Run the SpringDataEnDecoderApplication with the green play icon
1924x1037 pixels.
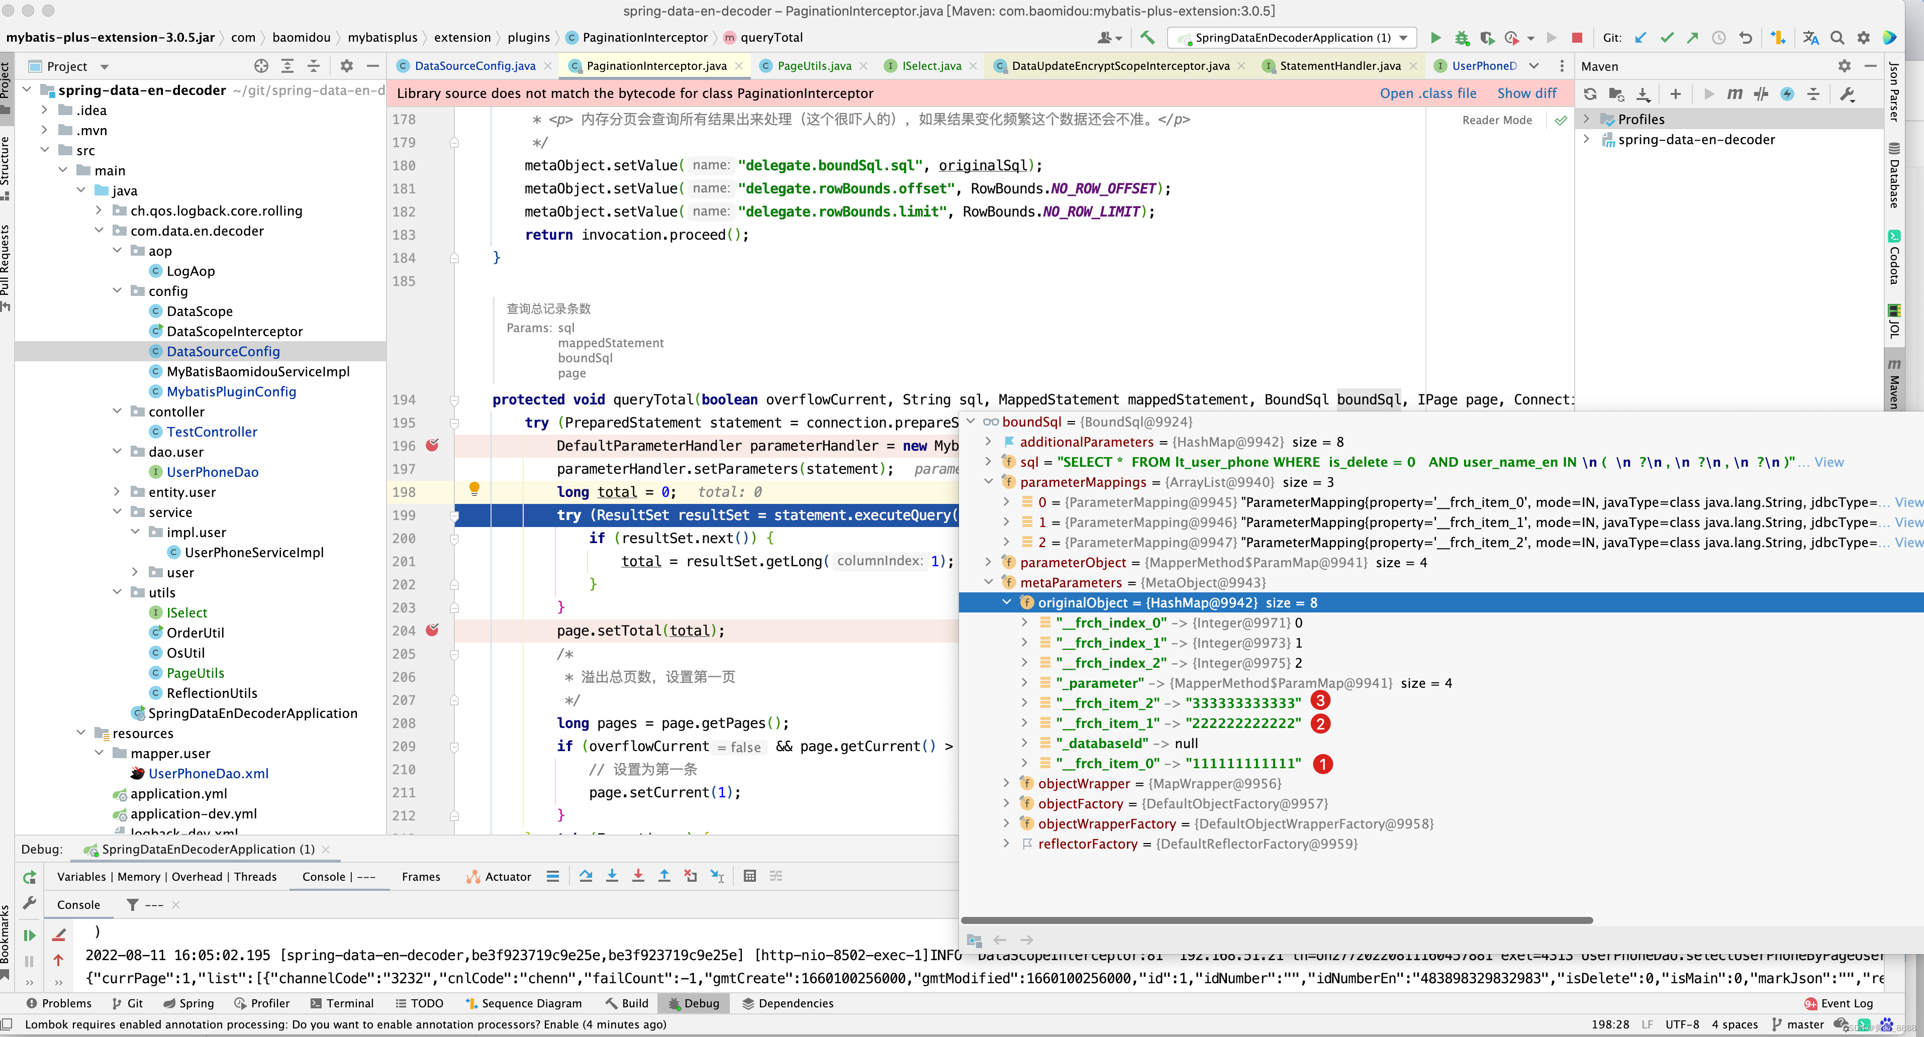(x=1435, y=37)
